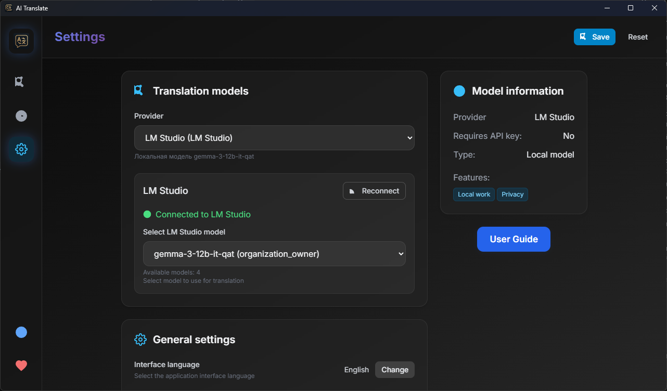Click the Interface language label
The width and height of the screenshot is (667, 391).
167,364
